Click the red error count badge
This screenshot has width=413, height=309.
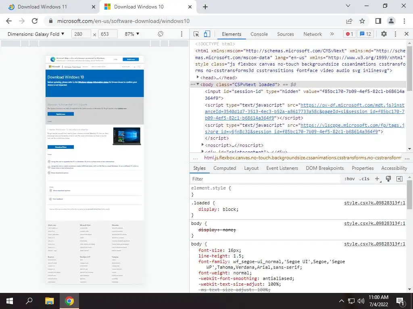[350, 34]
